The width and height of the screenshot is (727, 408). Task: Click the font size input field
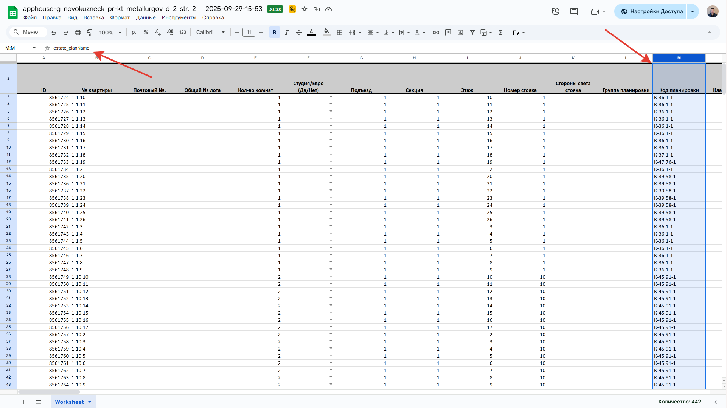pyautogui.click(x=249, y=33)
